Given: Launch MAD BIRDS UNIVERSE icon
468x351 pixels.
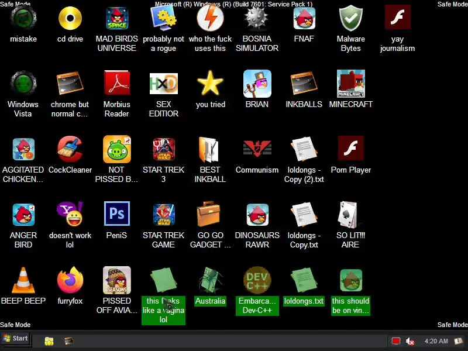Looking at the screenshot, I should [117, 19].
